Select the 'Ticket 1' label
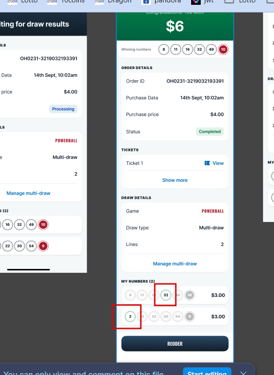 click(x=135, y=163)
